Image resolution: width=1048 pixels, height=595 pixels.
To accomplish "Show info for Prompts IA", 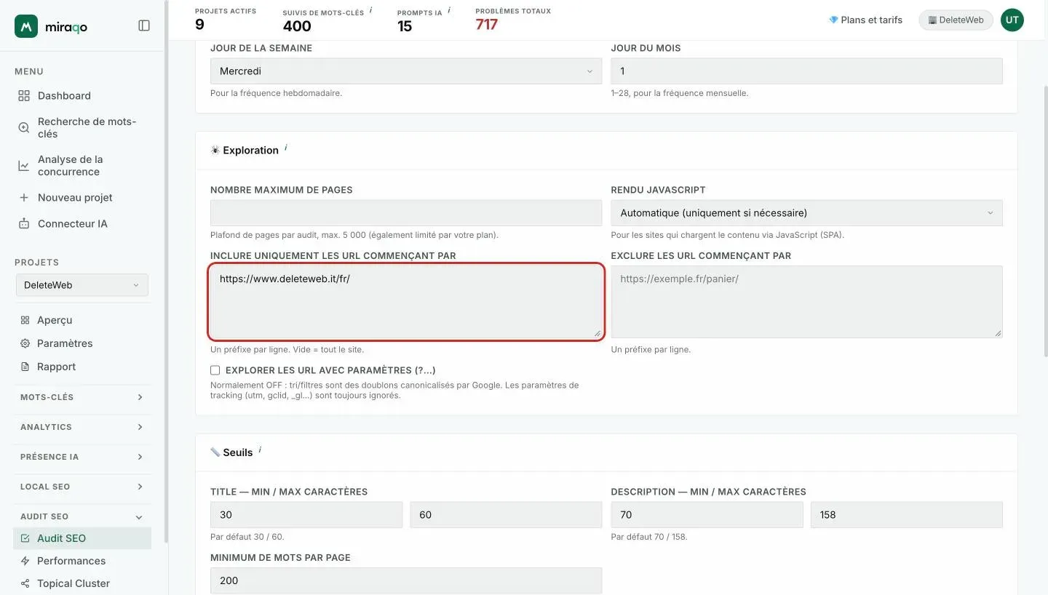I will click(x=448, y=10).
